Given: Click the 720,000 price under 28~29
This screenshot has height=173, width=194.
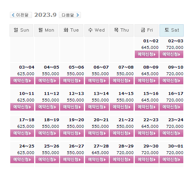Looking at the screenshot, I should coord(125,152).
